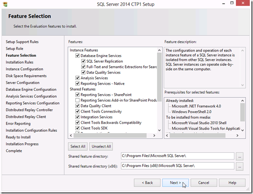Click features list scroll right arrow
The image size is (253, 194).
pos(154,136)
